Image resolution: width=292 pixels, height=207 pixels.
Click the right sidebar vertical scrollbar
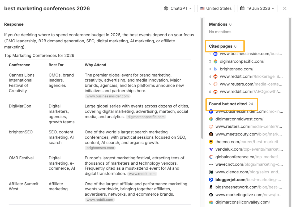[x=290, y=112]
